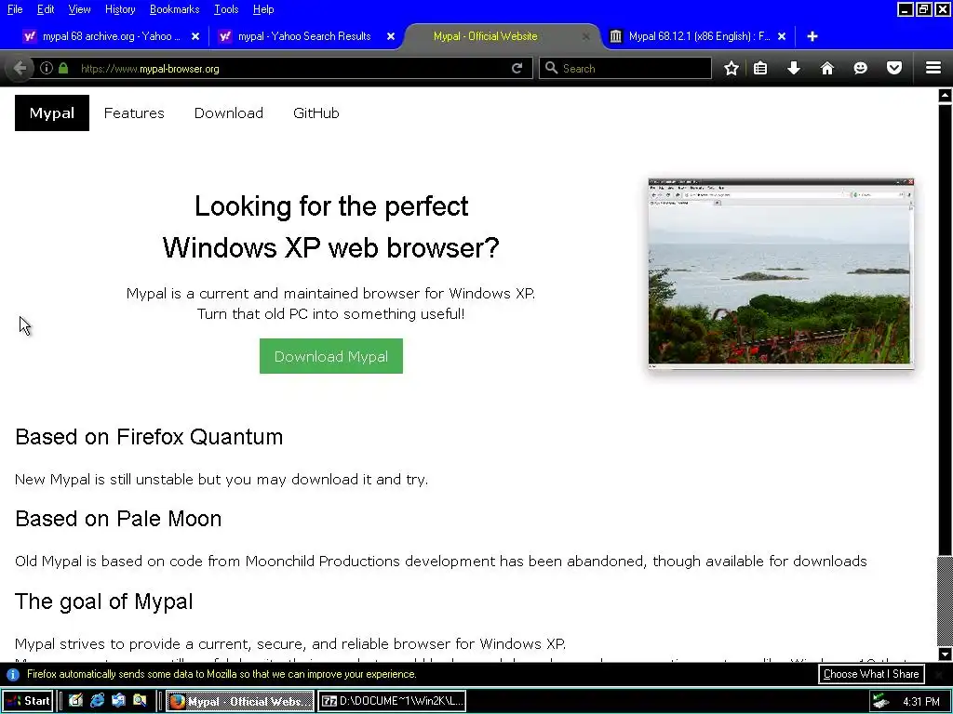Click the info icon in notification bar
Image resolution: width=953 pixels, height=714 pixels.
[x=13, y=675]
